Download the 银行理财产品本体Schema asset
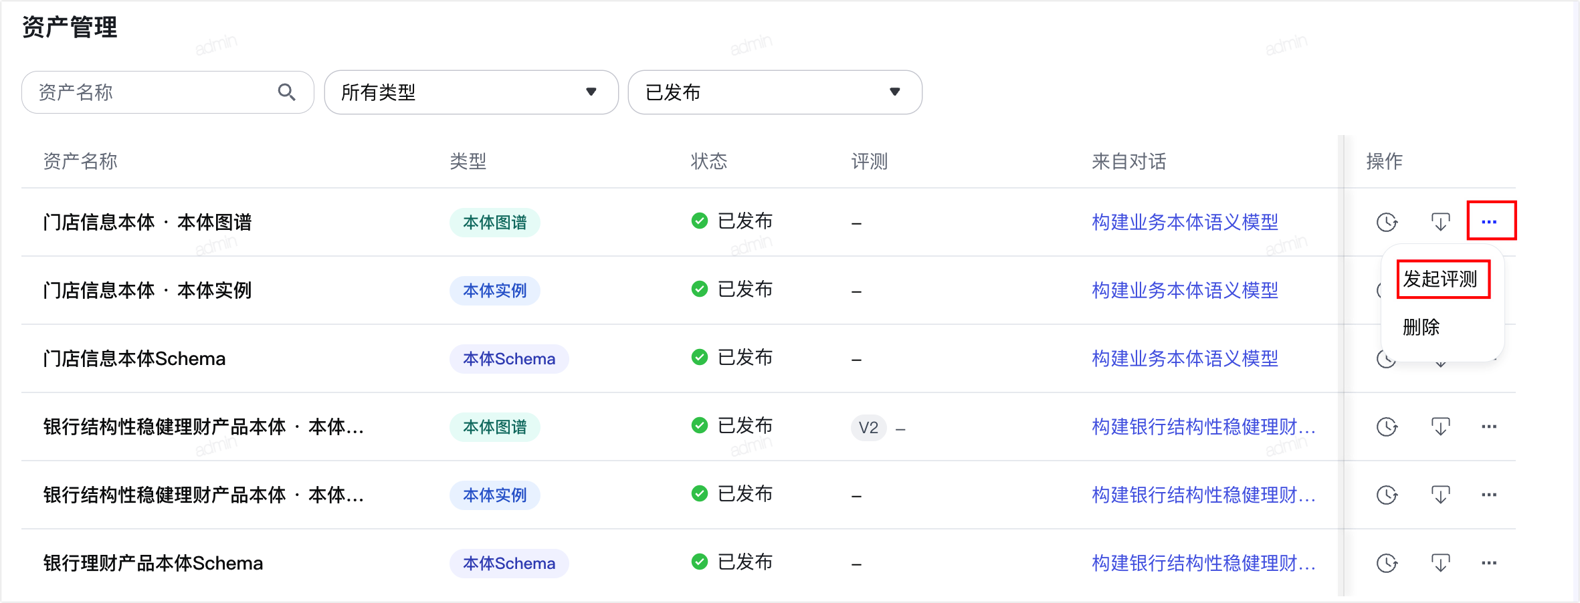 (x=1440, y=563)
